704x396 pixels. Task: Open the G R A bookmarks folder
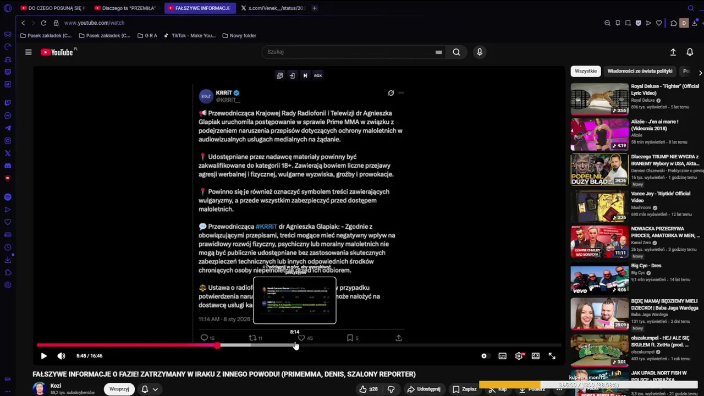tap(147, 36)
